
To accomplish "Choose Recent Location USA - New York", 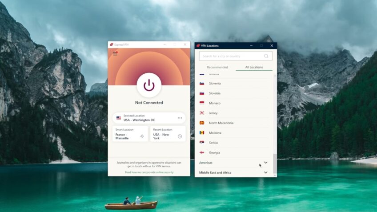I will [x=168, y=134].
